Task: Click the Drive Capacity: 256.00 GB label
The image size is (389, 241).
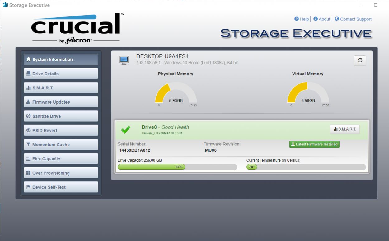Action: pyautogui.click(x=140, y=160)
